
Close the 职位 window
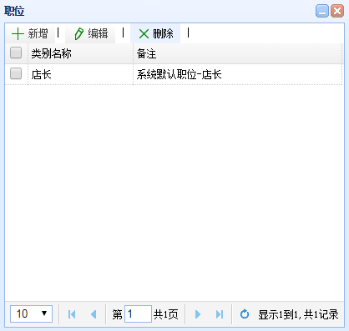click(x=337, y=11)
